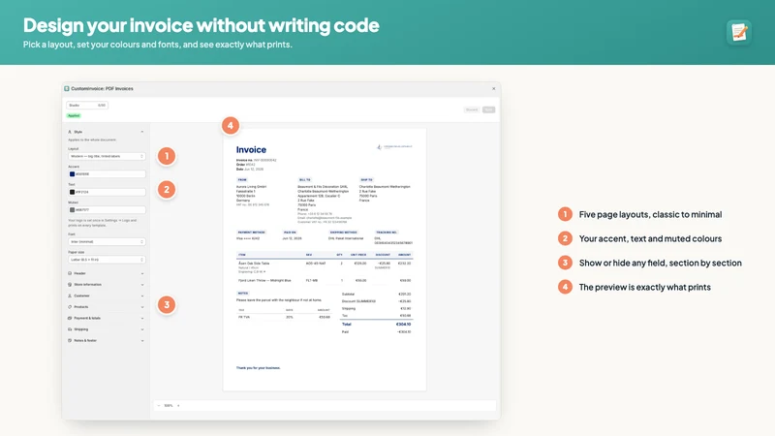
Task: Click the 100% zoom level value
Action: point(169,405)
